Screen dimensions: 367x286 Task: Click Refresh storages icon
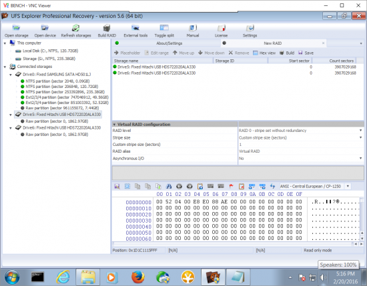[x=76, y=31]
